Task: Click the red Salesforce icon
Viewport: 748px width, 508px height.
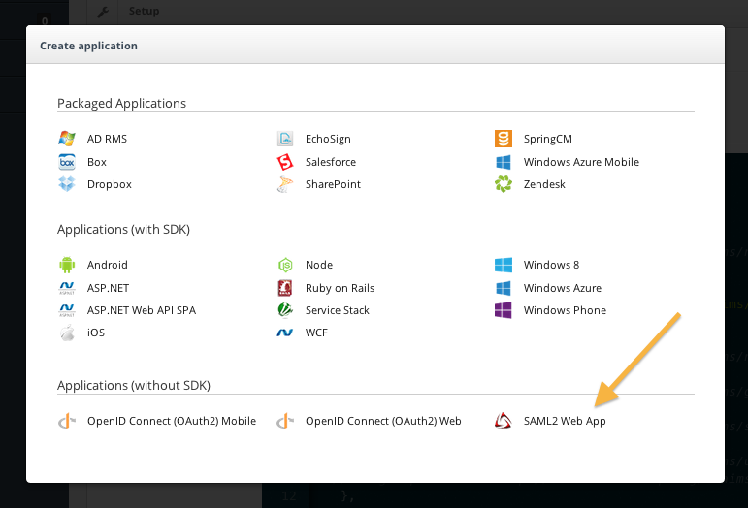Action: tap(285, 162)
